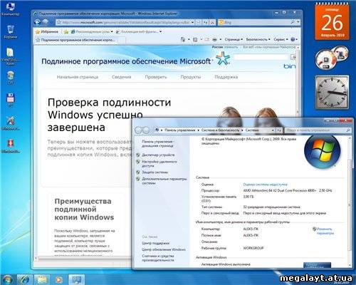This screenshot has width=356, height=285.
Task: Click the IE page horizontal scrollbar
Action: click(x=83, y=258)
